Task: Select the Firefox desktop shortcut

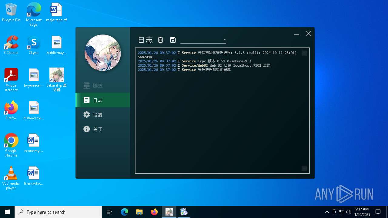Action: (11, 111)
